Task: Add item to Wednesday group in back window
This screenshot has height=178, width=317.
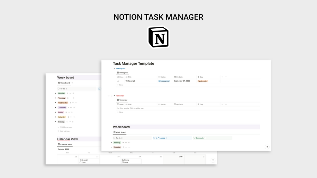Action: [x=76, y=103]
